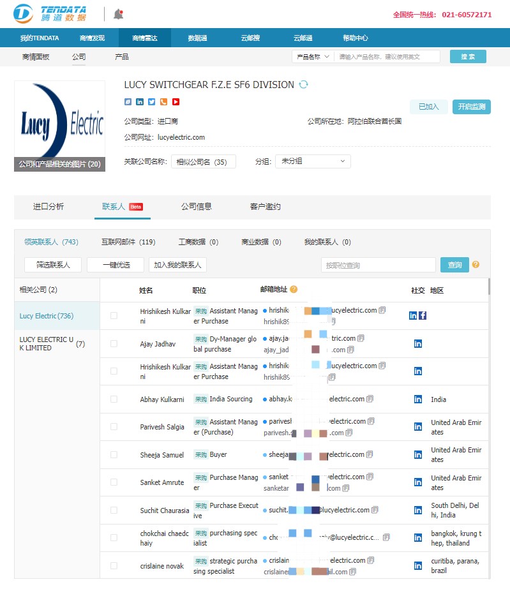The height and width of the screenshot is (589, 510).
Task: Tick the first Hrishikesh Kulkarni row's checkbox
Action: [114, 315]
